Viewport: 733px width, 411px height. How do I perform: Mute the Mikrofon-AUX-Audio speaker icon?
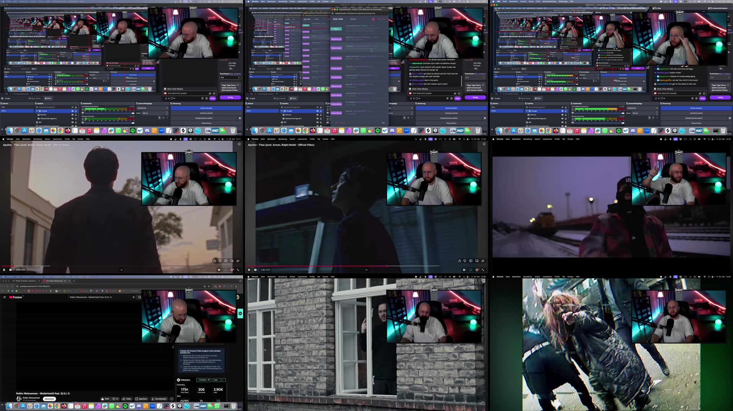tap(82, 123)
